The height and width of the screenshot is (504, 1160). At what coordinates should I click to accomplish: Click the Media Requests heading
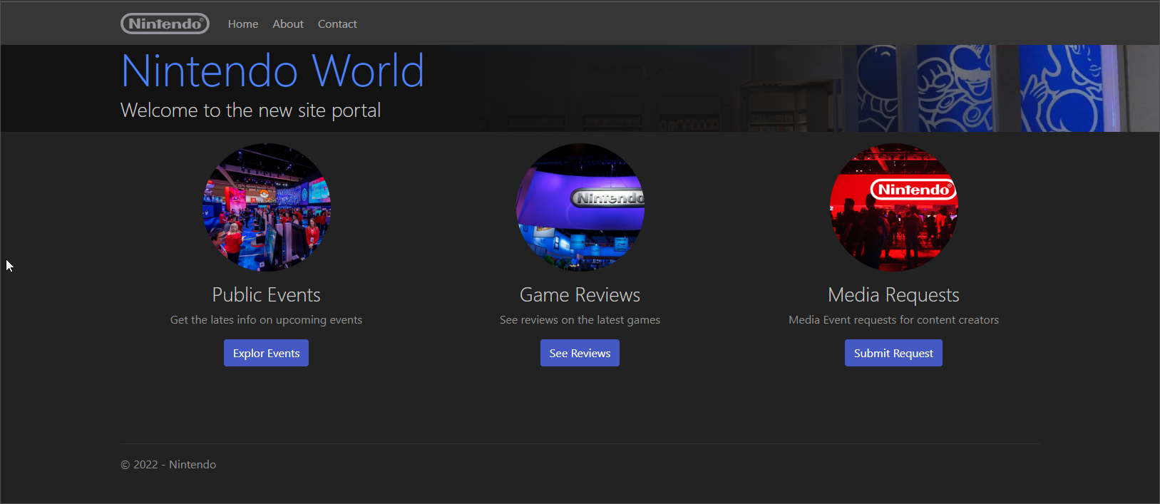[893, 294]
